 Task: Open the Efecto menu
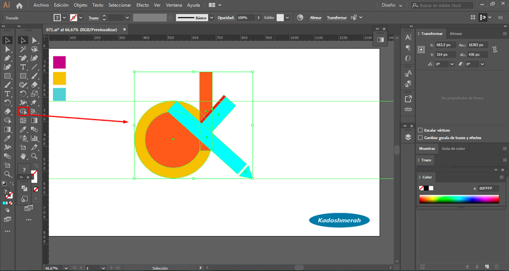click(142, 5)
